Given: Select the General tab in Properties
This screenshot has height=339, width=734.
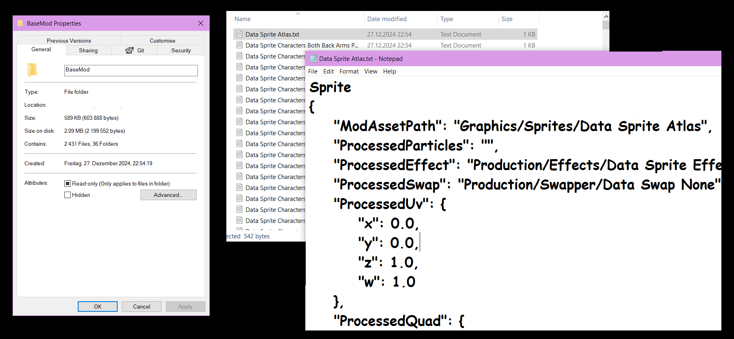Looking at the screenshot, I should tap(41, 50).
